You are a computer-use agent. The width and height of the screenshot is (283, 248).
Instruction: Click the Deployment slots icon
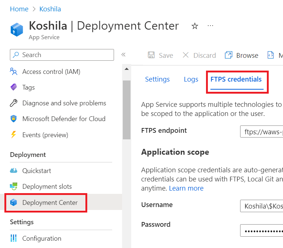point(14,187)
